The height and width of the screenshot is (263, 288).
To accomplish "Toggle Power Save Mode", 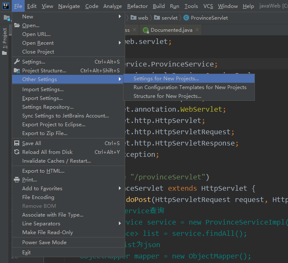I will click(44, 243).
